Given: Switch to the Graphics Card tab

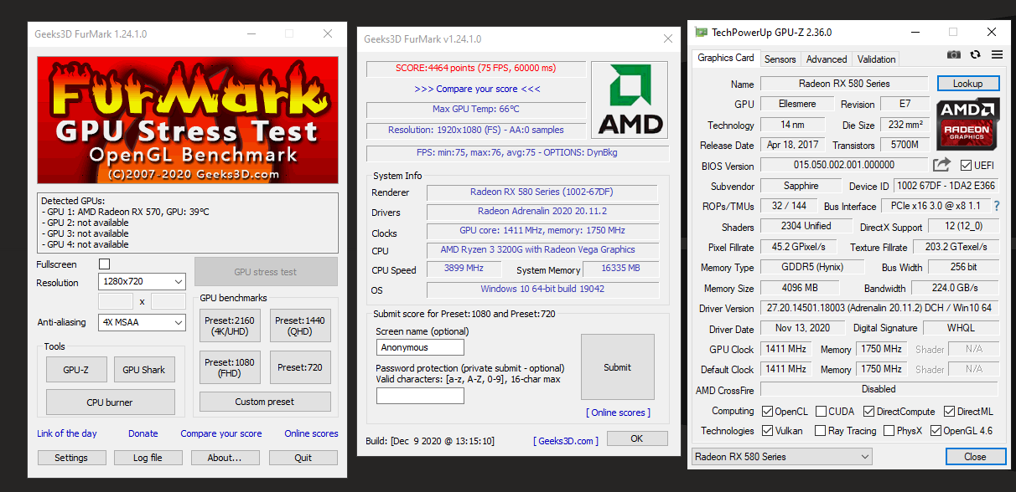Looking at the screenshot, I should click(x=726, y=58).
